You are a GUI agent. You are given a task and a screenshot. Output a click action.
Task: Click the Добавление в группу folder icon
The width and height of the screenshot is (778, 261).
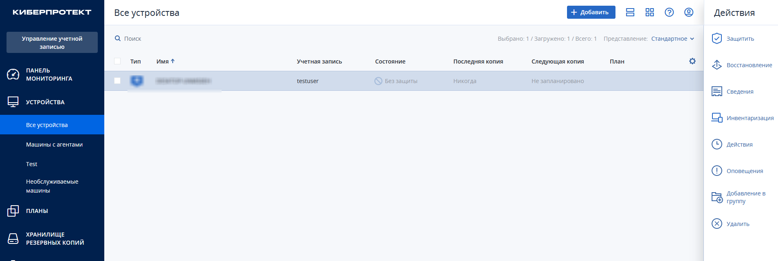717,197
